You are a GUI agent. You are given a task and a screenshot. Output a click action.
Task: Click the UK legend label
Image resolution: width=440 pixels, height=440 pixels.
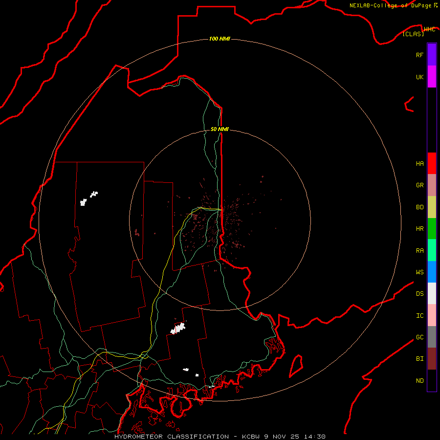click(419, 77)
